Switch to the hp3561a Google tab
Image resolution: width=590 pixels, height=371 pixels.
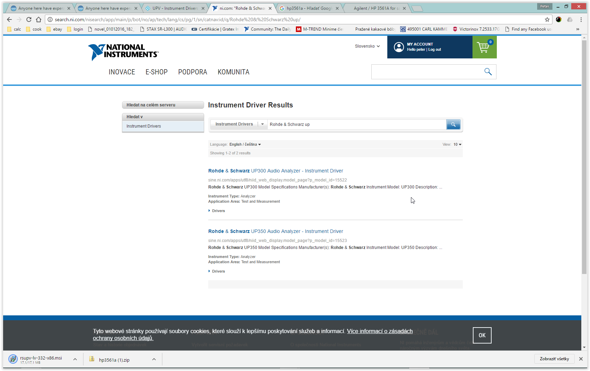pyautogui.click(x=309, y=8)
